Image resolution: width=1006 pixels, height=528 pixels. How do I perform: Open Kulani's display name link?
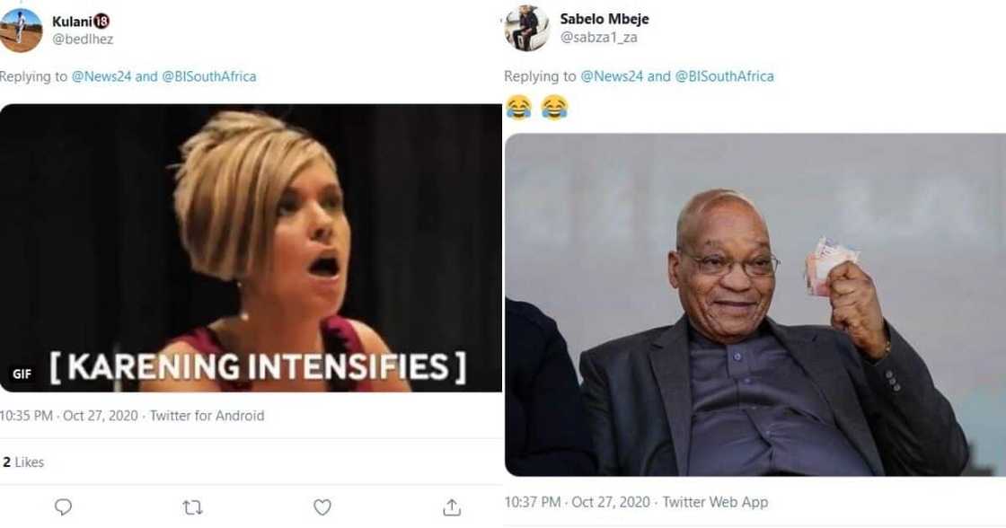72,21
